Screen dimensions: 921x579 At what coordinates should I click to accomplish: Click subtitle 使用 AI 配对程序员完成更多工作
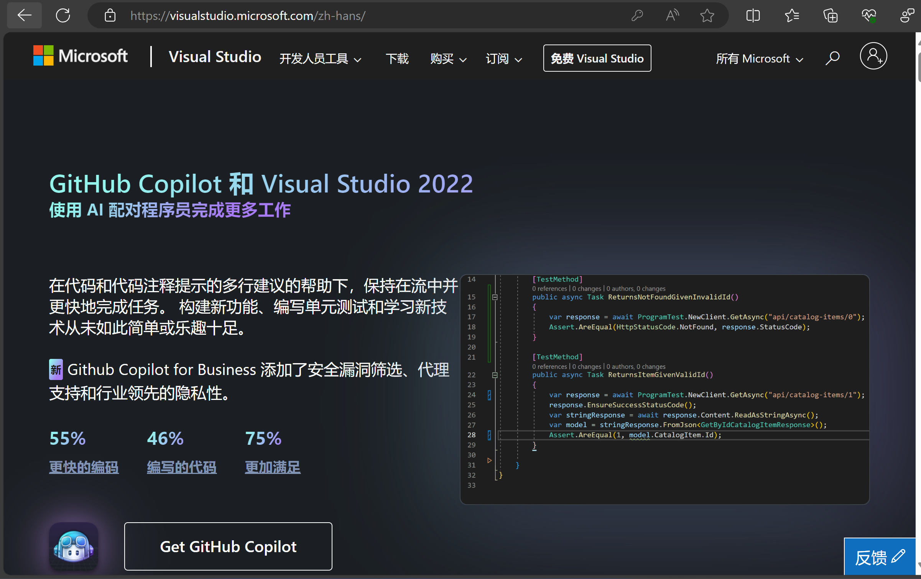click(170, 210)
